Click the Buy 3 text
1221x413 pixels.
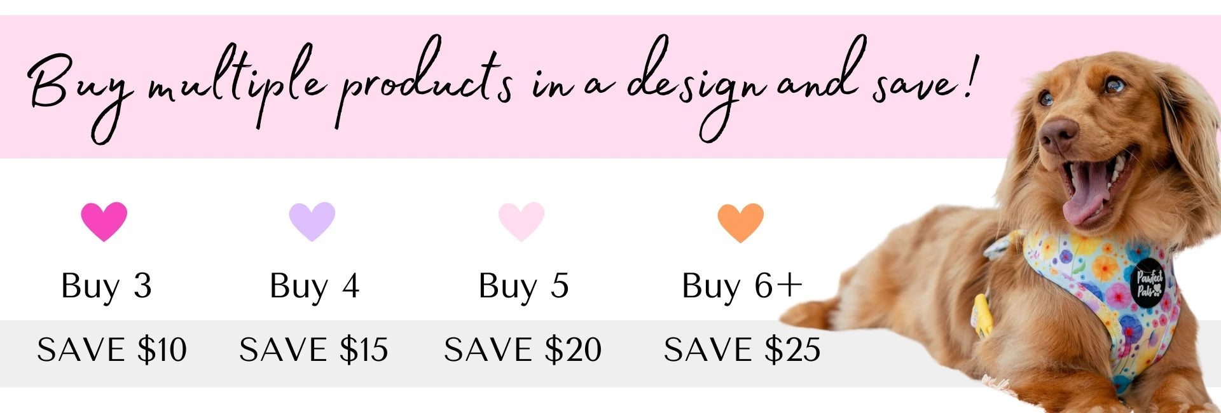point(107,287)
